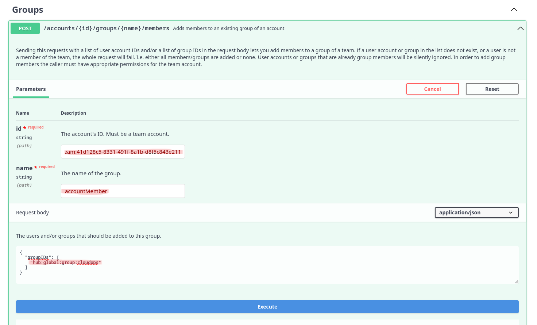
Task: Select the Parameters tab
Action: (x=31, y=89)
